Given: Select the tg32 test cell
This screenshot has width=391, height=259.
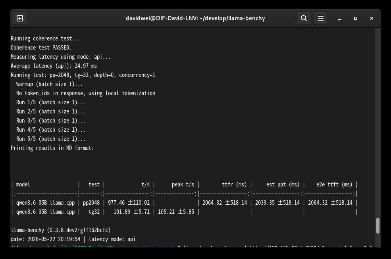Looking at the screenshot, I should pos(94,212).
